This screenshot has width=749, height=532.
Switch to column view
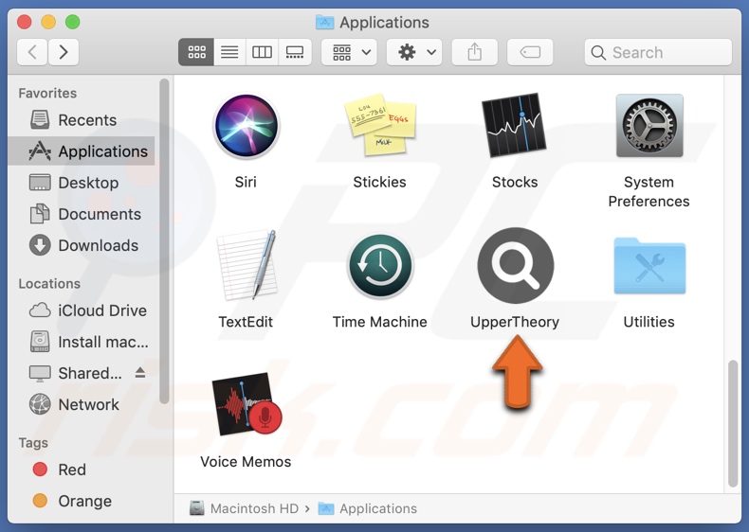(262, 52)
